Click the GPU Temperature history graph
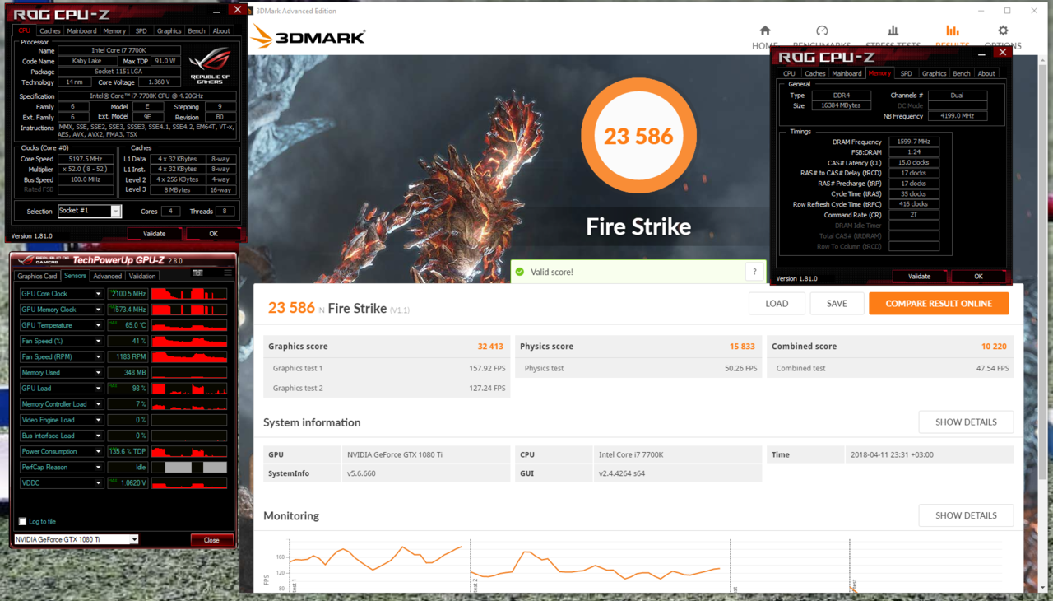Viewport: 1053px width, 601px height. coord(189,325)
